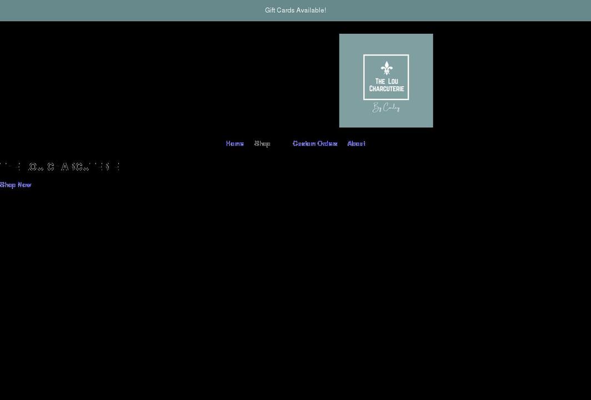Expand the Shop dropdown in the navigation
This screenshot has width=591, height=400.
tap(279, 143)
